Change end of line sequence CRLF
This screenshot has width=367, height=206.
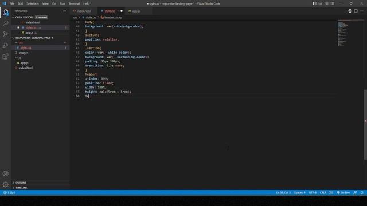323,193
